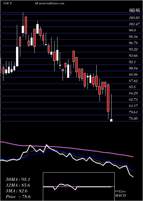143x201 pixels.
Task: Click the MACD inset chart panel
Action: tap(79, 187)
